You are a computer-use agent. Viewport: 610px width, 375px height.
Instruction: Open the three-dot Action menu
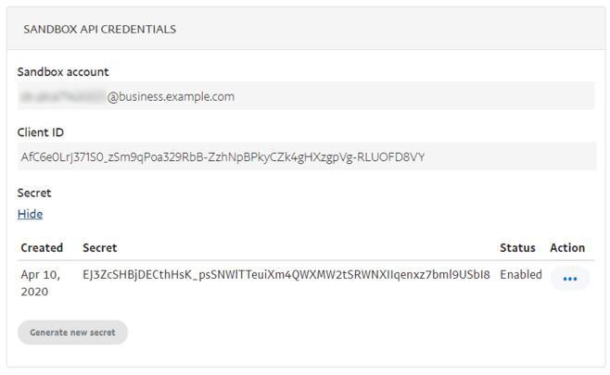pyautogui.click(x=569, y=279)
